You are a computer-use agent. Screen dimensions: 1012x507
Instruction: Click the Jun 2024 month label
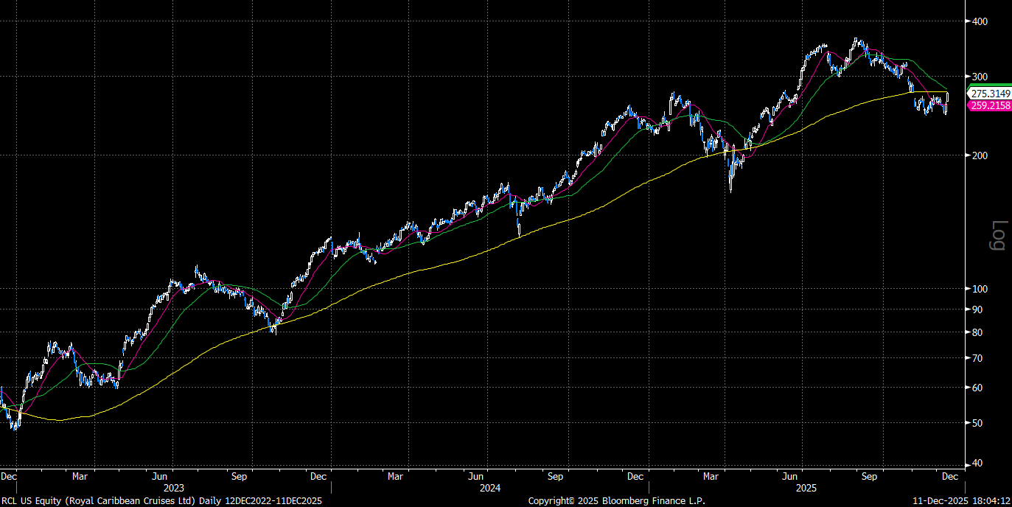point(478,476)
